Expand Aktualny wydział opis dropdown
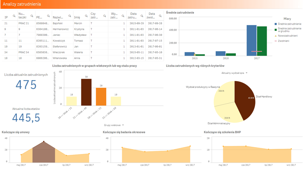This screenshot has width=303, height=173. [234, 73]
